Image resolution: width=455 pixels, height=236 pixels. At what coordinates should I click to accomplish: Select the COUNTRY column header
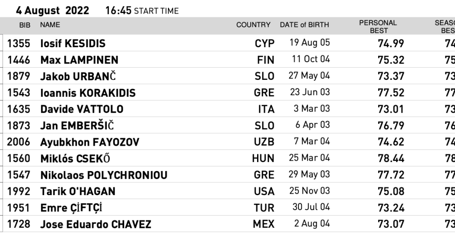tap(253, 25)
